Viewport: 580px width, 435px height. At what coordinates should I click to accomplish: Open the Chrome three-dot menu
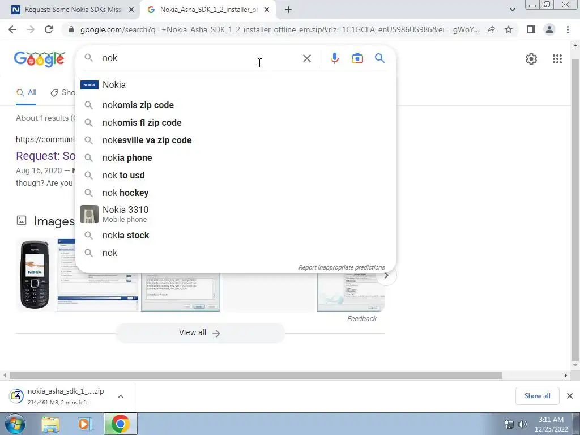pos(568,29)
